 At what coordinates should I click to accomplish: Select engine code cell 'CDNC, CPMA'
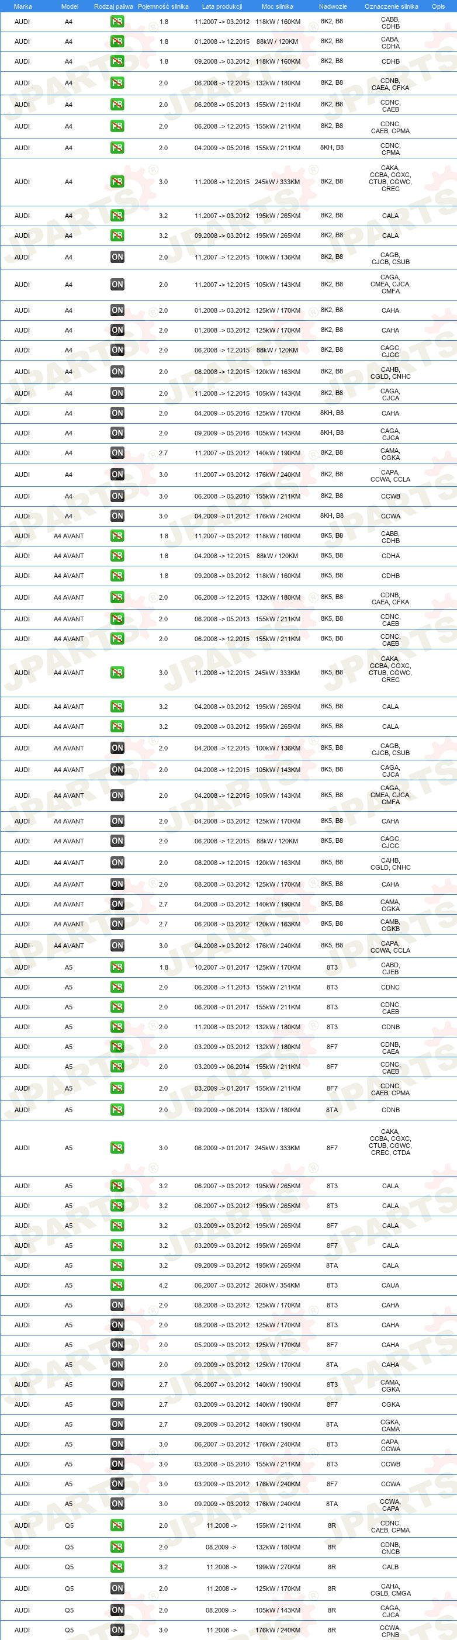[390, 149]
